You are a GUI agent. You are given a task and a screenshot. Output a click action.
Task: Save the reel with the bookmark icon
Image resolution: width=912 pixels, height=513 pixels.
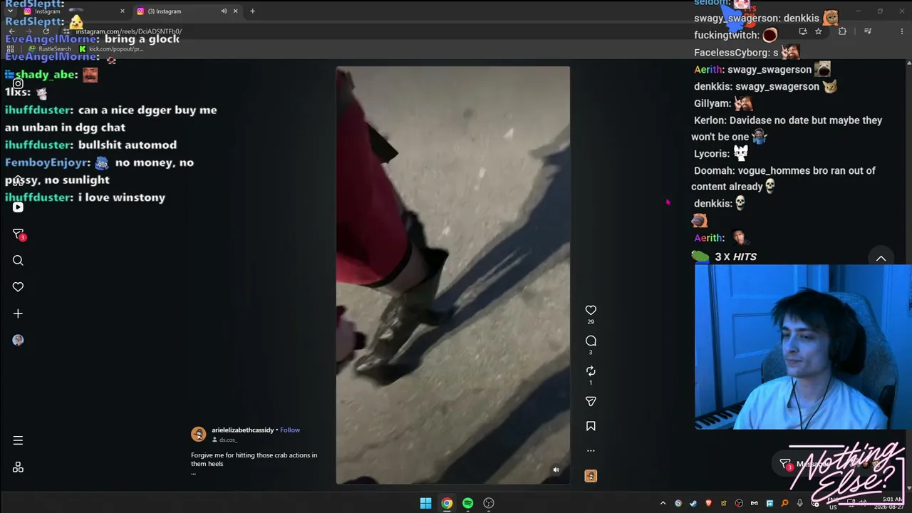click(591, 426)
